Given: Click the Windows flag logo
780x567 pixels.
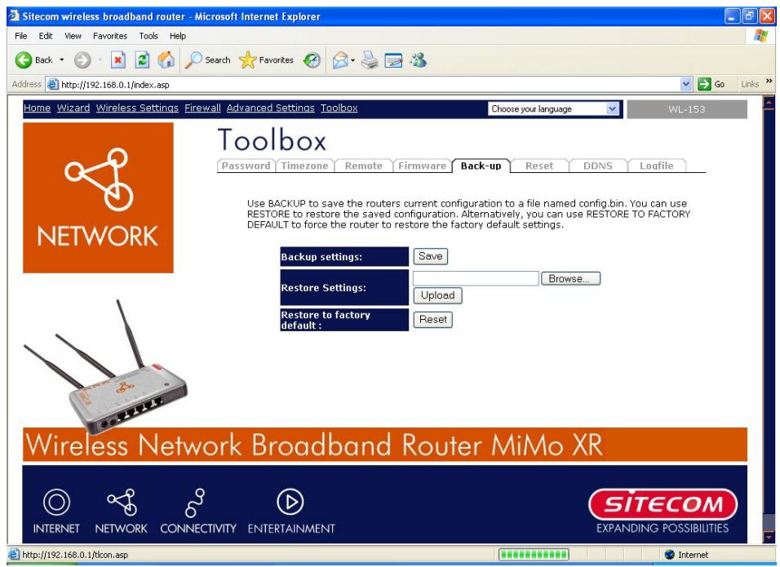Looking at the screenshot, I should coord(760,36).
